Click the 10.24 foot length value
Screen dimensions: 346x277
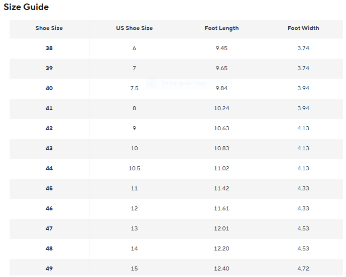[x=221, y=108]
